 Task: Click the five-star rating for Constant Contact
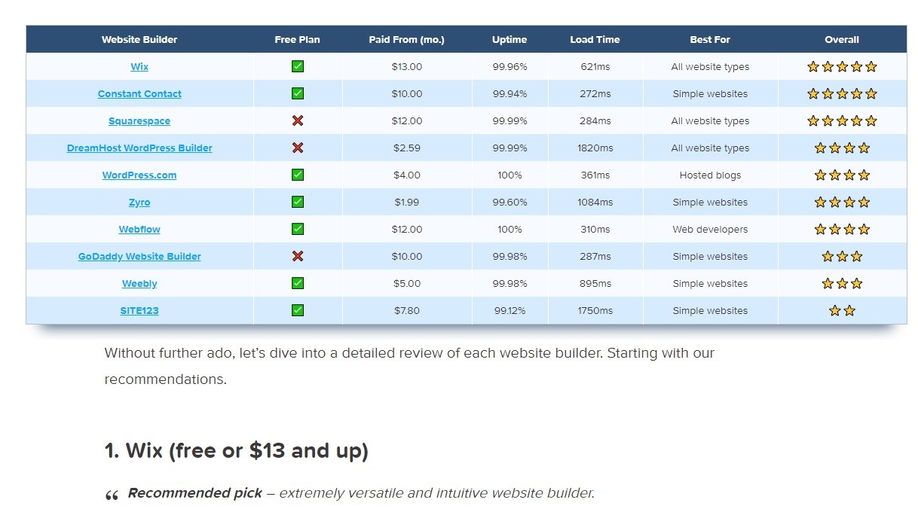click(x=842, y=93)
